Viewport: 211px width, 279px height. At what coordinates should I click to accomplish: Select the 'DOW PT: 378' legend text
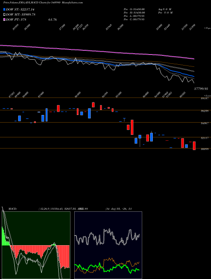pyautogui.click(x=16, y=19)
